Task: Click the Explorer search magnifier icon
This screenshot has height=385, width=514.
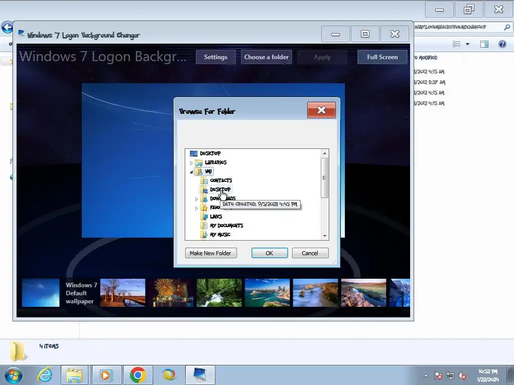Action: point(507,27)
